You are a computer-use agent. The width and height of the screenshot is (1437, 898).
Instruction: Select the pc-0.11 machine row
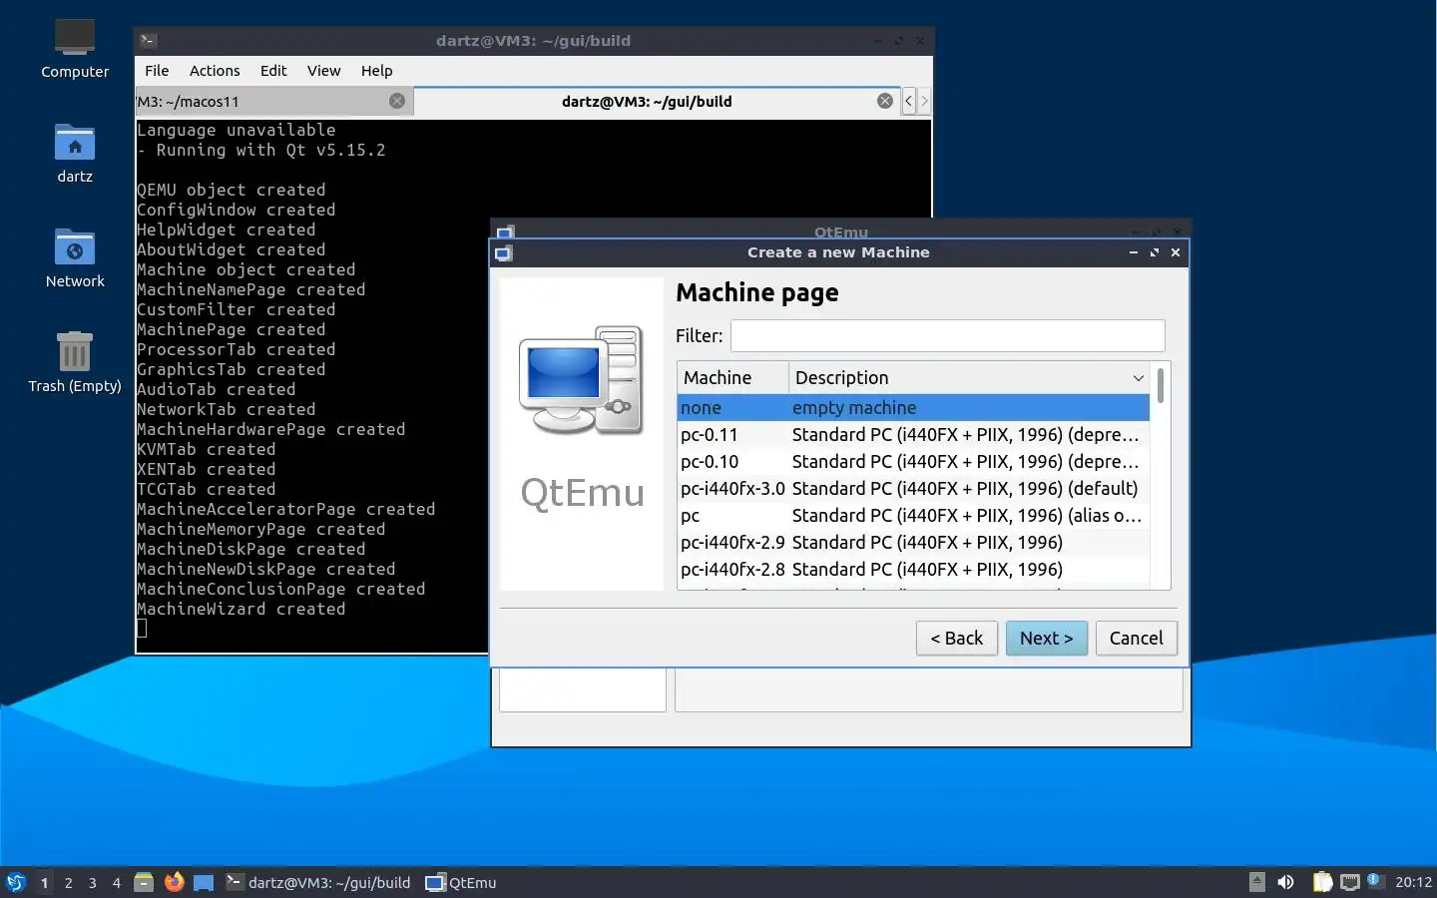coord(913,434)
